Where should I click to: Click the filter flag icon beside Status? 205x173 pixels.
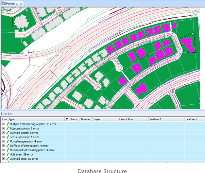click(67, 119)
